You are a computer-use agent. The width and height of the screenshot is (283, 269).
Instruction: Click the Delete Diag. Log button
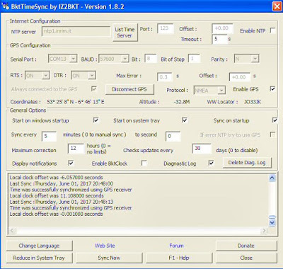coord(247,163)
